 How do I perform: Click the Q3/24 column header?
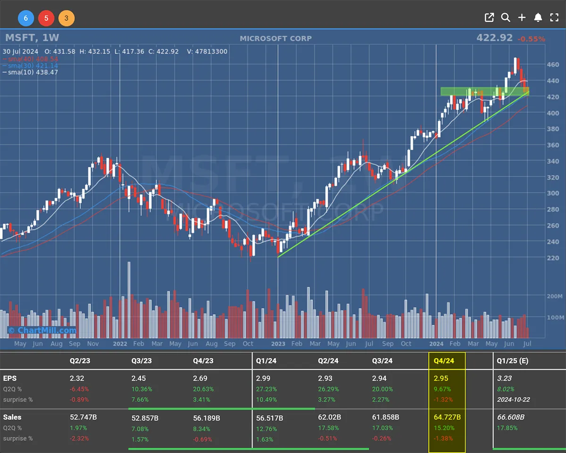click(383, 361)
